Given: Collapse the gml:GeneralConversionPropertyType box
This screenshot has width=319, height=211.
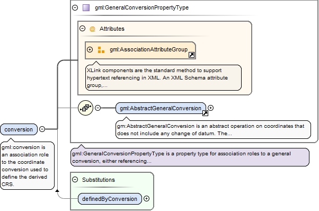Looking at the screenshot, I should pyautogui.click(x=75, y=8).
